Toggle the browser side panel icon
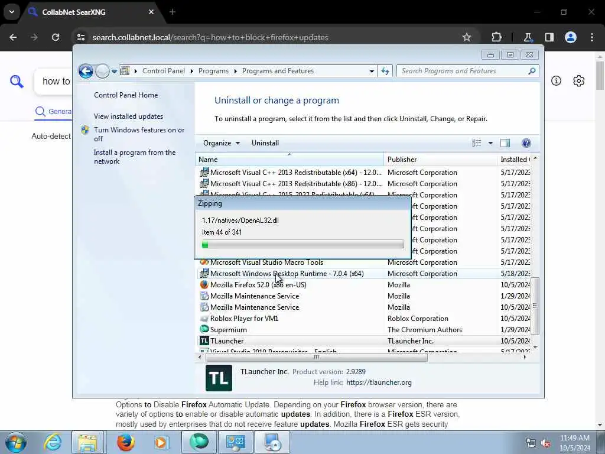This screenshot has height=454, width=605. click(x=549, y=37)
